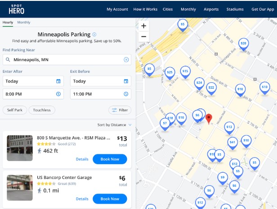The width and height of the screenshot is (277, 209).
Task: View Details for US Bancorp Center Garage
Action: (82, 199)
